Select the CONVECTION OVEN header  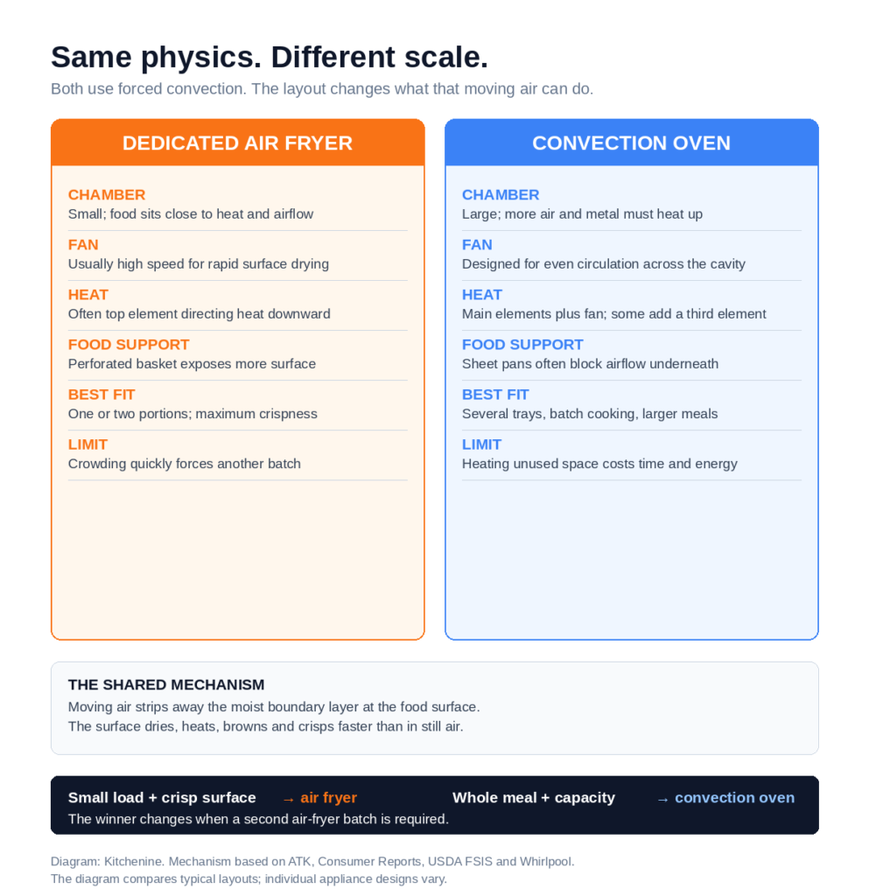631,143
